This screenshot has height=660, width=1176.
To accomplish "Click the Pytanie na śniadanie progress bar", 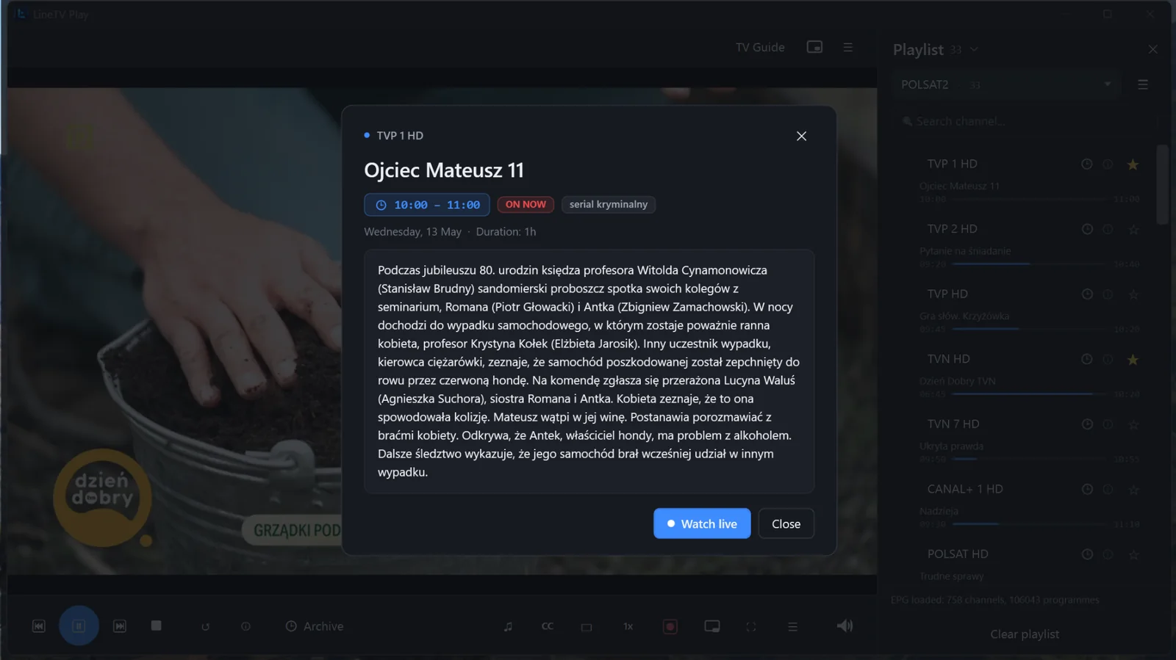I will [x=1029, y=264].
